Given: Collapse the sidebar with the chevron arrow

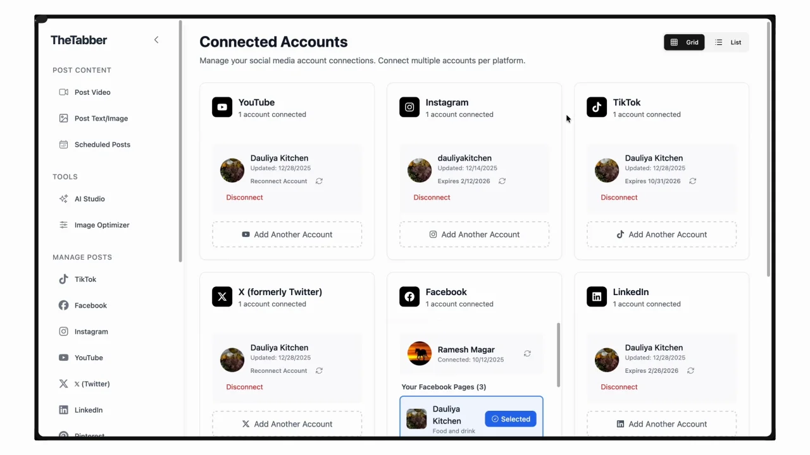Looking at the screenshot, I should click(x=156, y=40).
